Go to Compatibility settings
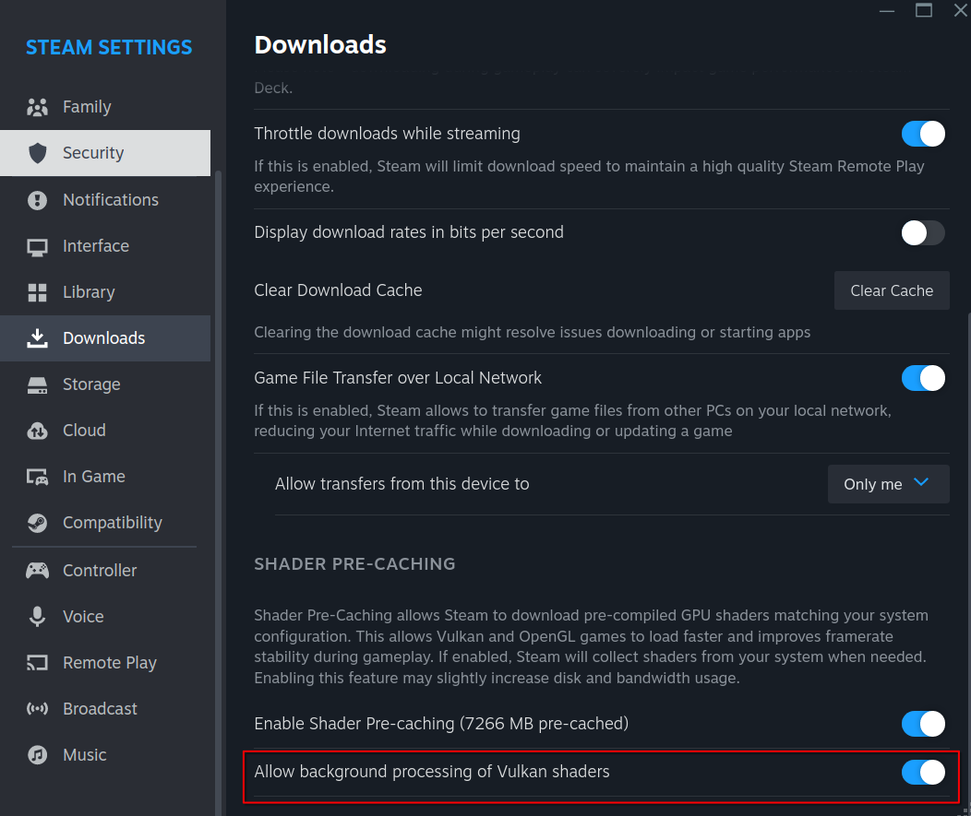971x816 pixels. (112, 523)
